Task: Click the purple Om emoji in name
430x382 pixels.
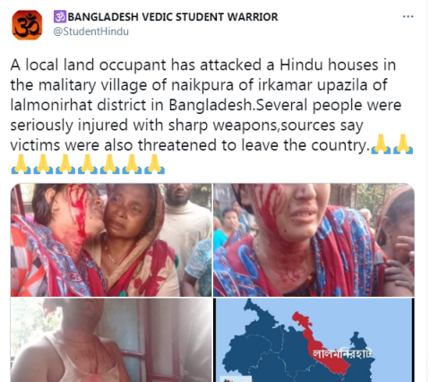Action: [60, 17]
